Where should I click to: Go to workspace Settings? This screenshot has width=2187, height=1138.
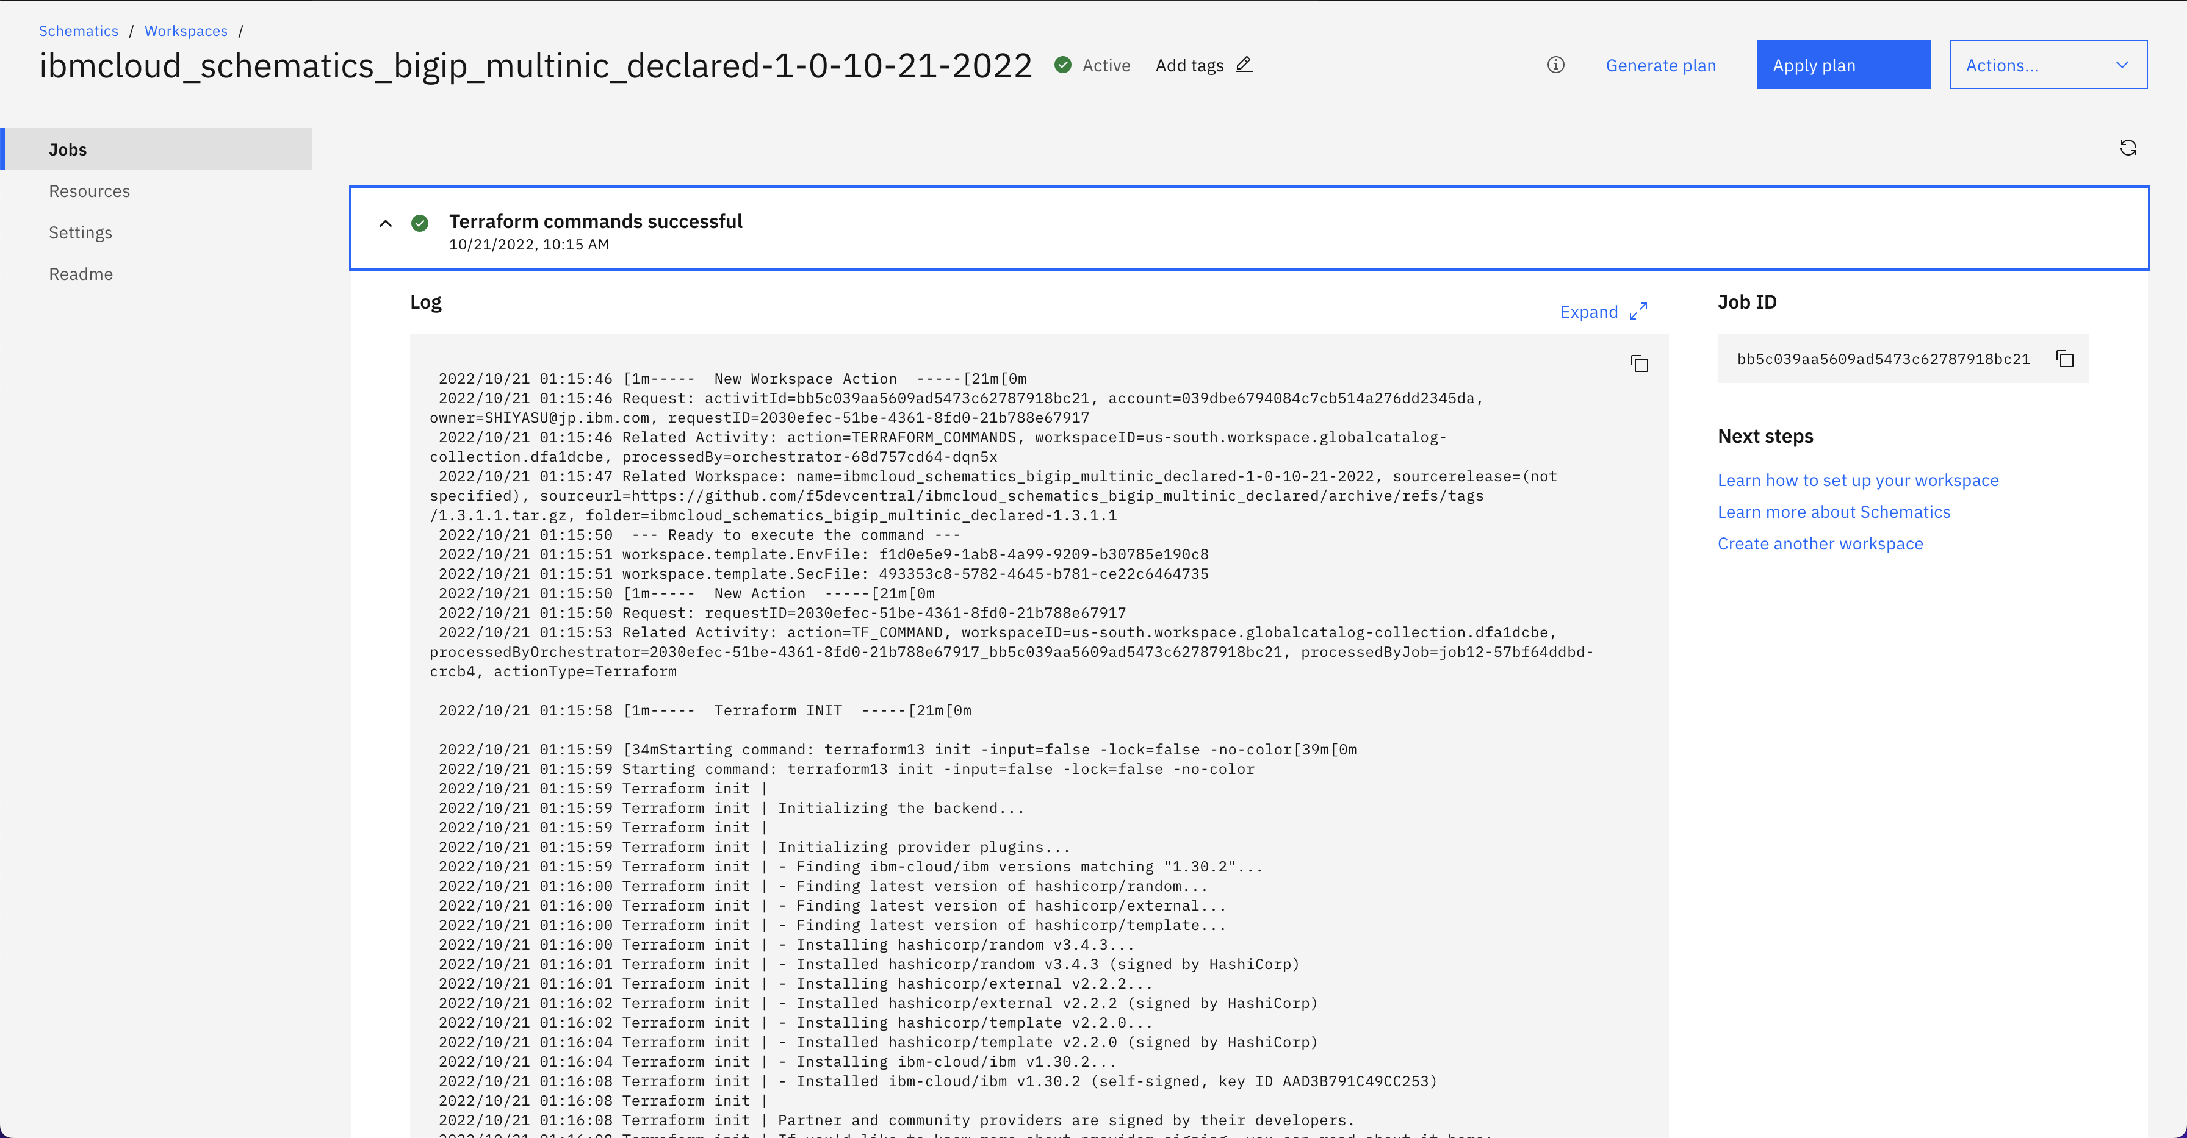click(81, 232)
